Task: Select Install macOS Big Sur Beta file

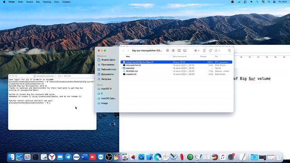Action: tap(176, 62)
